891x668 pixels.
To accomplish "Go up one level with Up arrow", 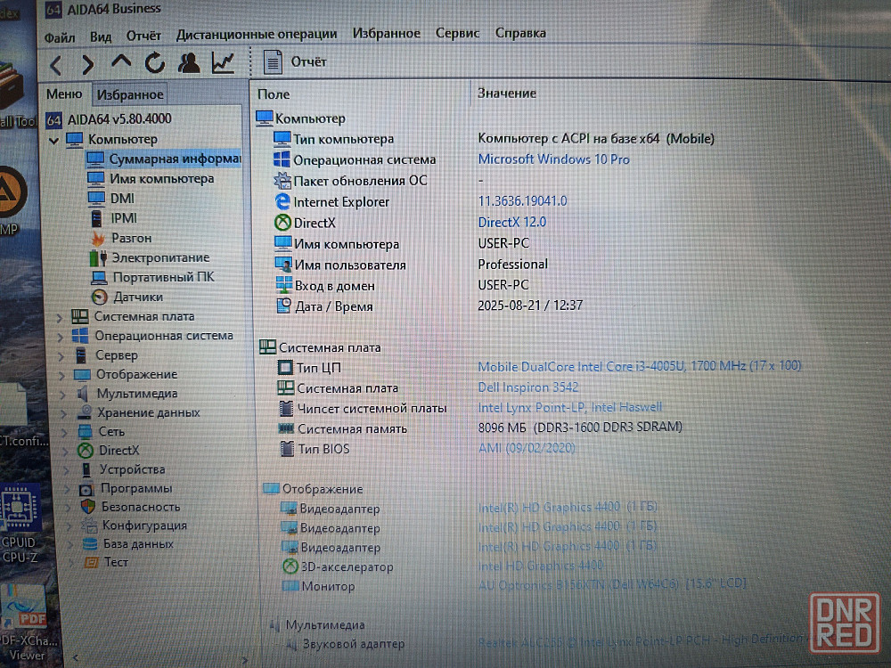I will click(121, 61).
